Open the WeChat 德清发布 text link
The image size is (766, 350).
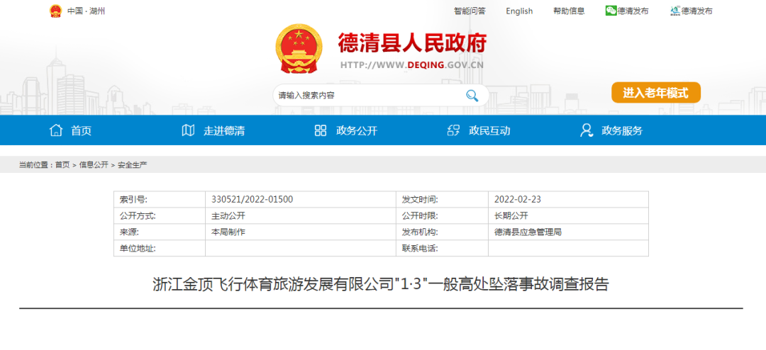[x=633, y=11]
